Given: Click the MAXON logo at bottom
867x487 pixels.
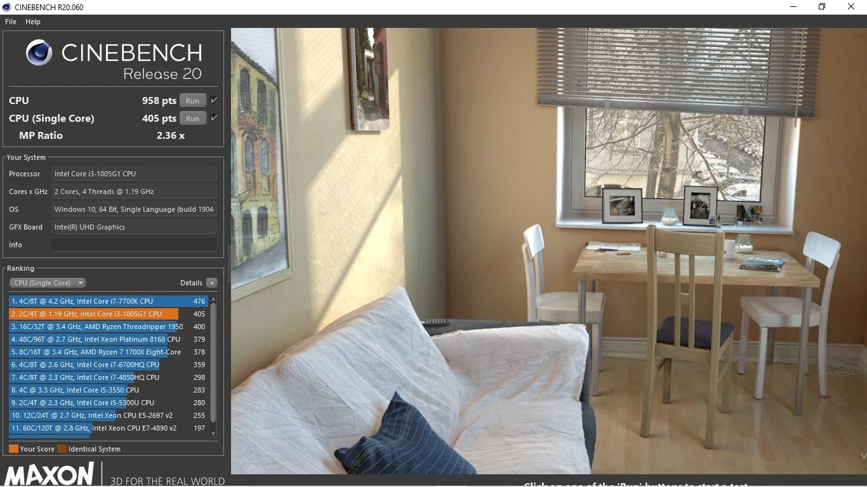Looking at the screenshot, I should 50,474.
